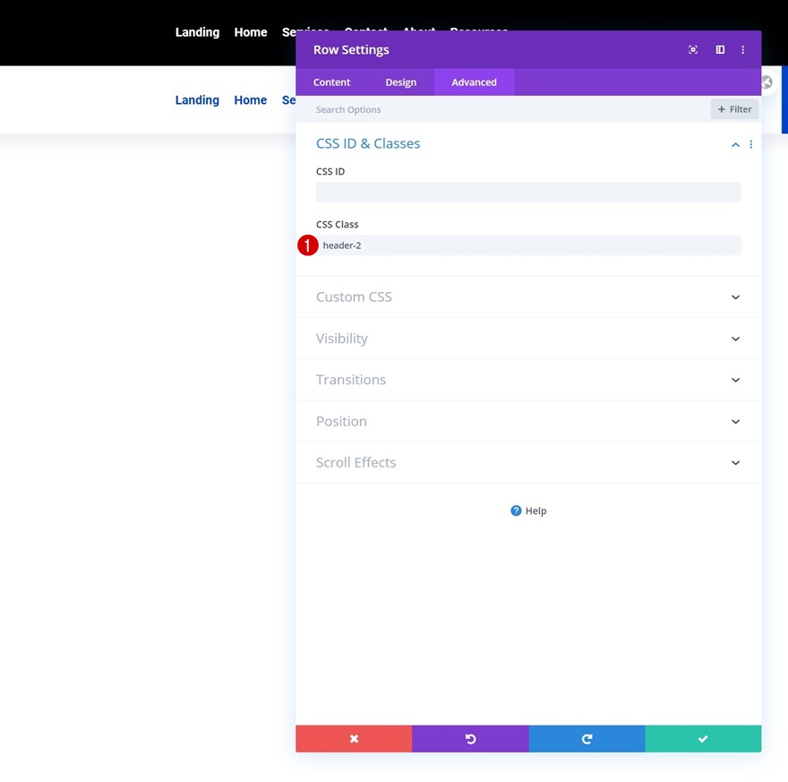Image resolution: width=788 pixels, height=782 pixels.
Task: Save row settings with the green checkmark
Action: [x=703, y=738]
